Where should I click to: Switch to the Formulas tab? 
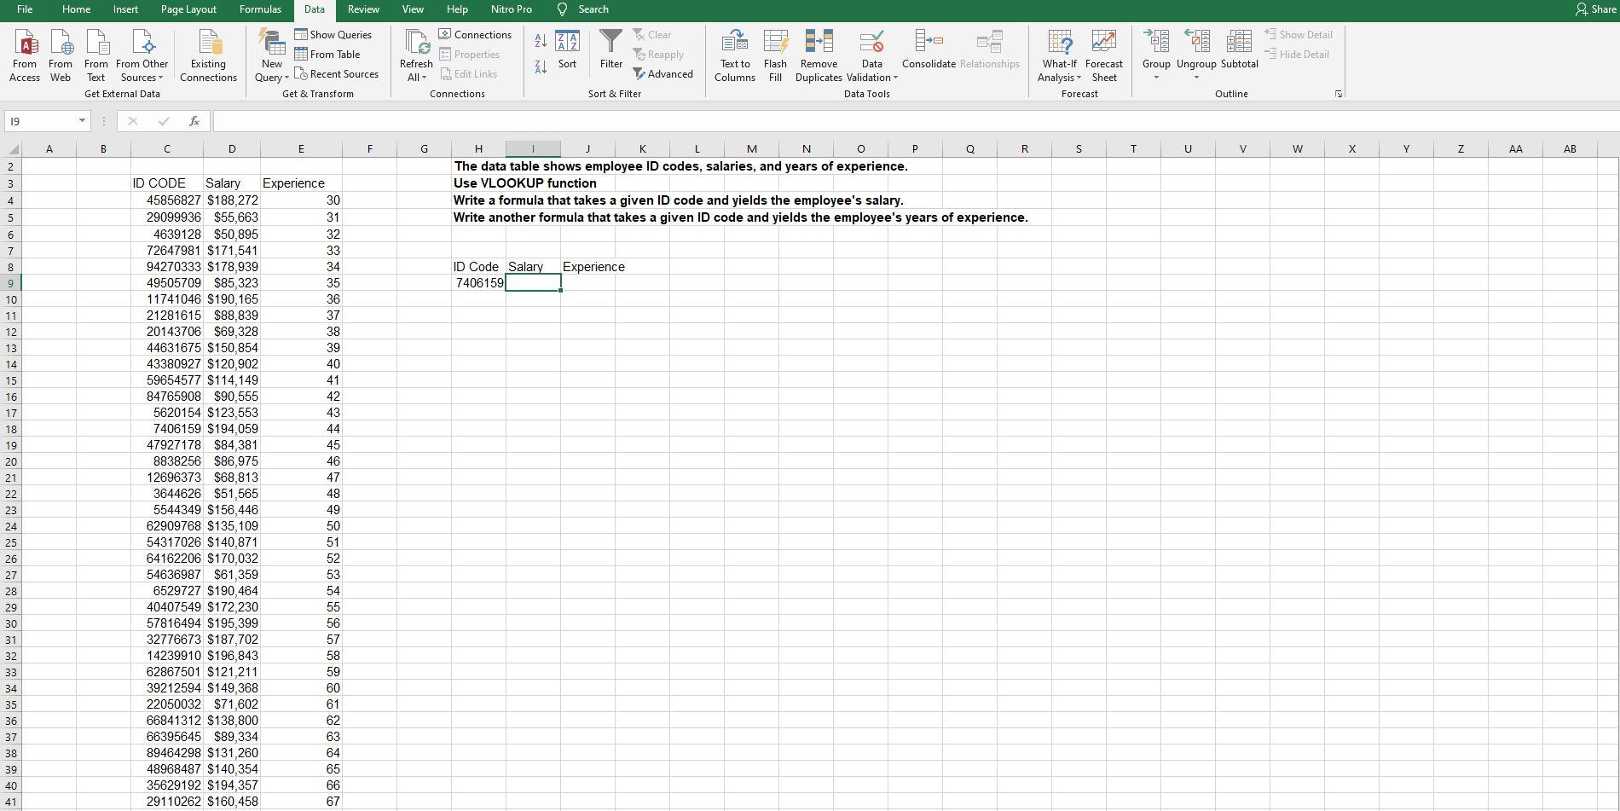coord(260,9)
